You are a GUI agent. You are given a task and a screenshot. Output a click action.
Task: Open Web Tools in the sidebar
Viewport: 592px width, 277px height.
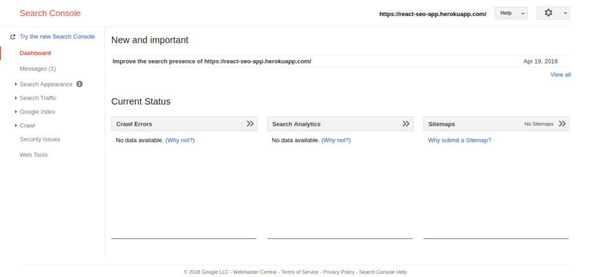(x=34, y=155)
